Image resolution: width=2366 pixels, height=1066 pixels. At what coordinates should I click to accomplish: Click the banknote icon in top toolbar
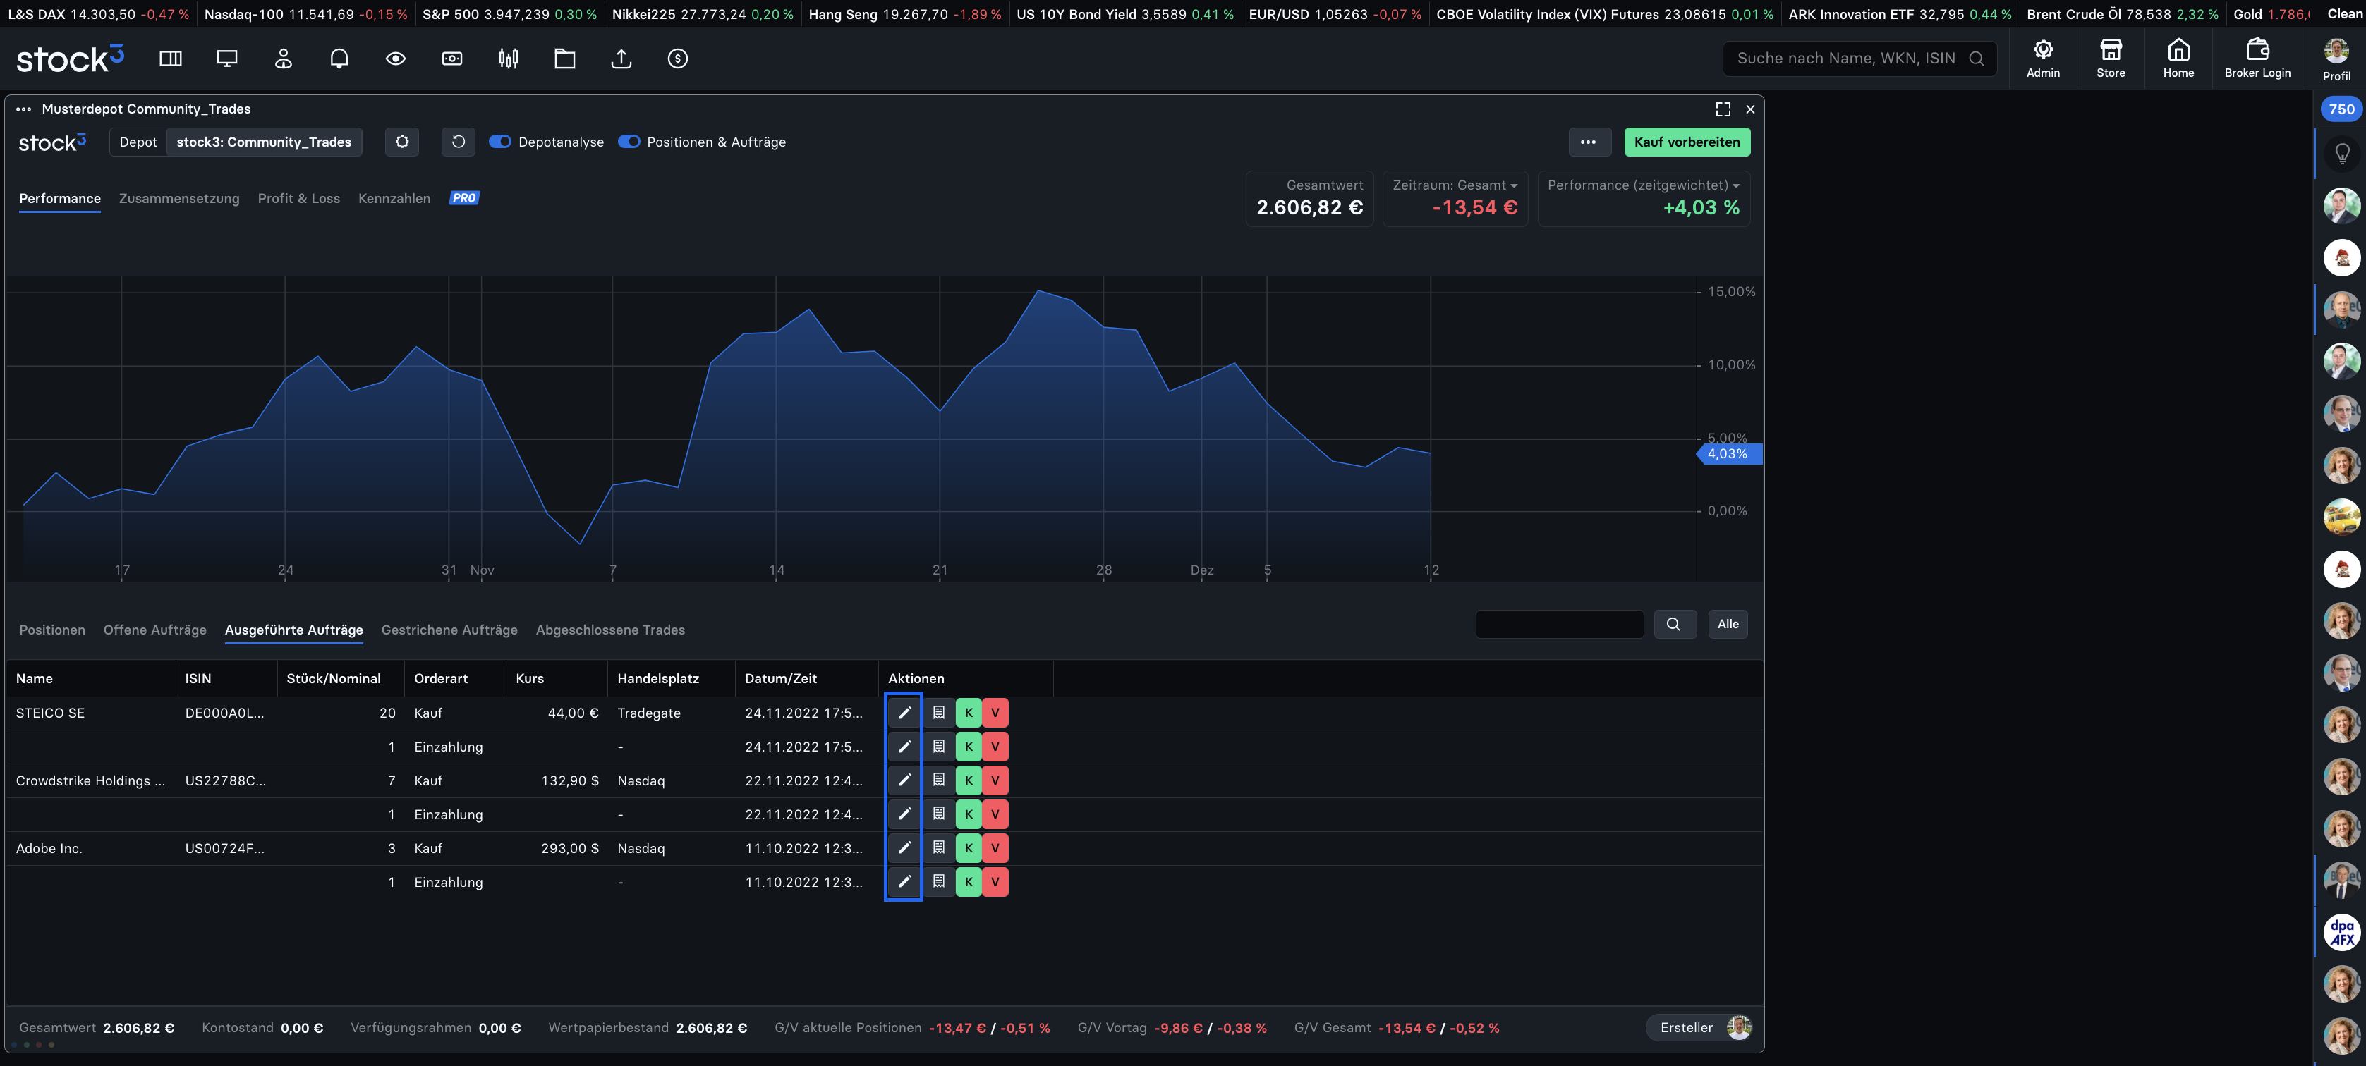click(x=452, y=59)
